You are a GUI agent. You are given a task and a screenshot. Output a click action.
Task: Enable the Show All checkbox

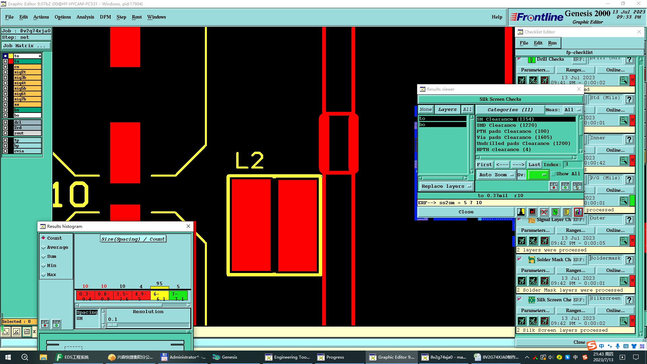tap(553, 174)
